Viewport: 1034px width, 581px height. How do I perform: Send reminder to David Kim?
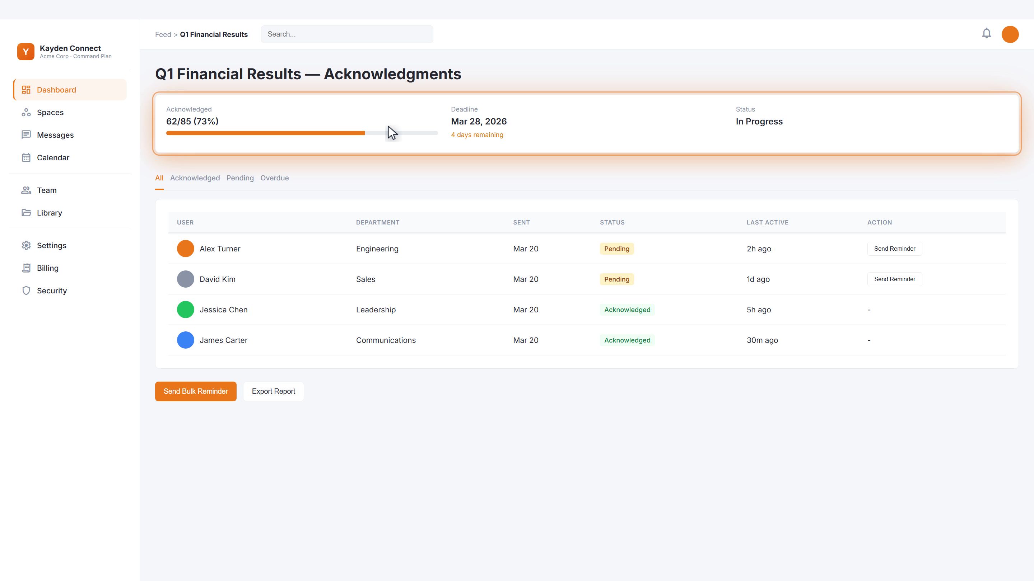click(895, 279)
